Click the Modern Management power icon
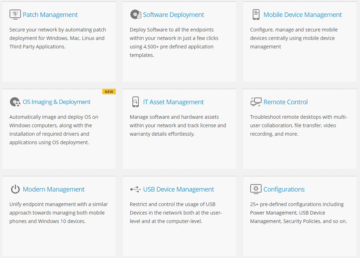Screen dimensions: 360x258 [15, 189]
